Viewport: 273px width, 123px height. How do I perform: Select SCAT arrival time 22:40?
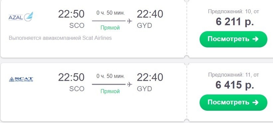click(150, 77)
